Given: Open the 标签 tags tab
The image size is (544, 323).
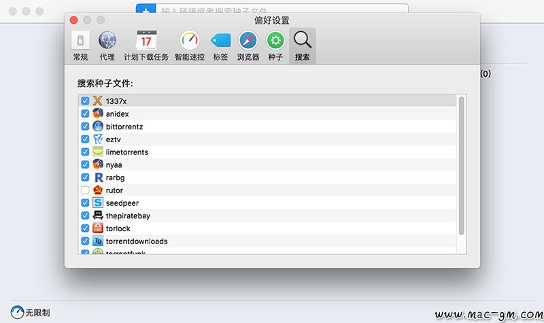Looking at the screenshot, I should pyautogui.click(x=220, y=46).
